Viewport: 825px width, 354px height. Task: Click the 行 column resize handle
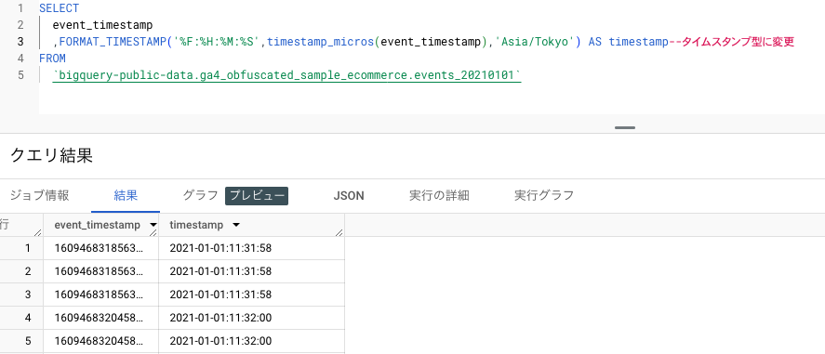[x=38, y=232]
